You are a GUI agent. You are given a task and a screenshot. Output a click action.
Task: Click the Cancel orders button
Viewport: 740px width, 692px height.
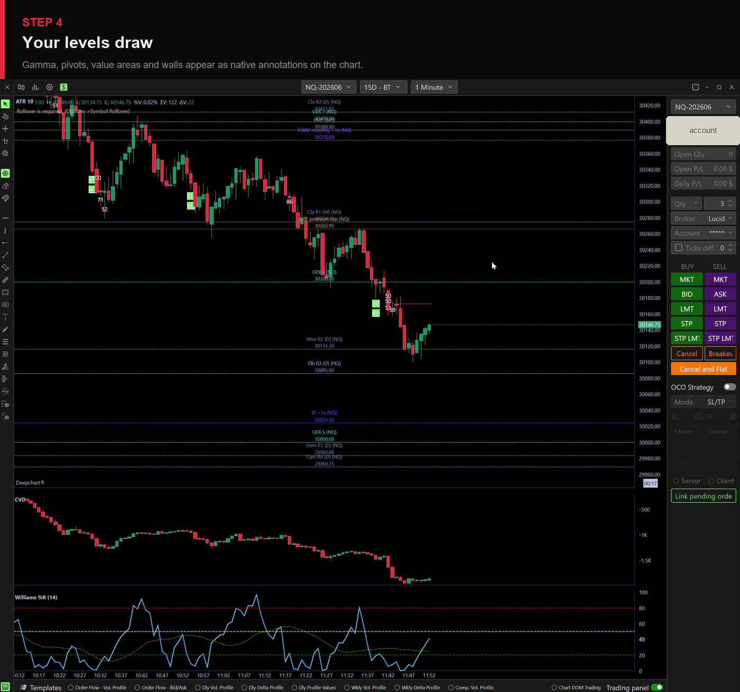pos(687,354)
